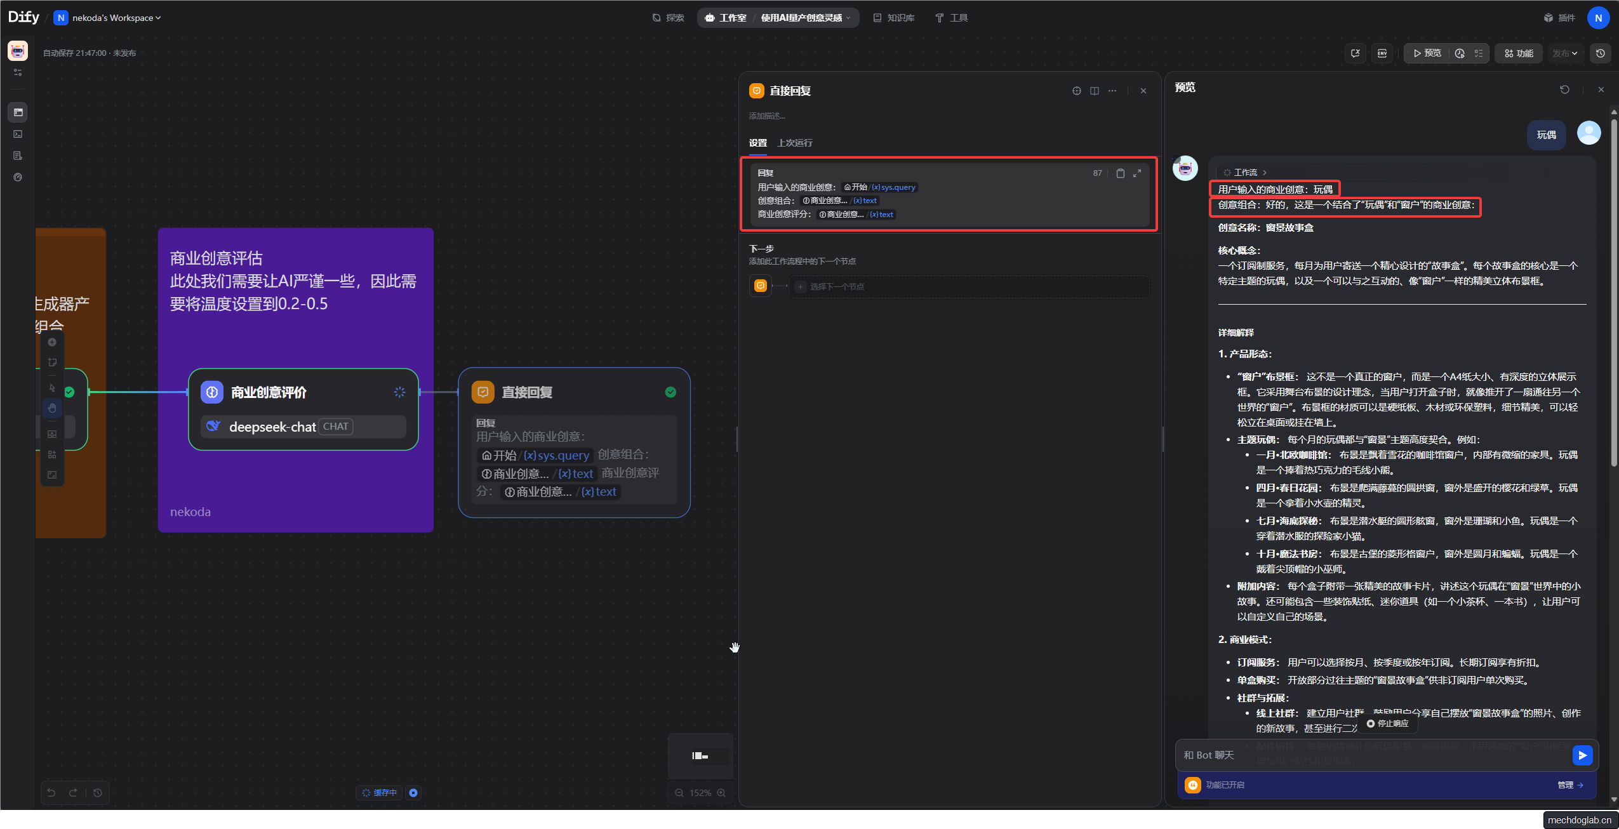Toggle the panel layout icon in 直接回复 header
The height and width of the screenshot is (829, 1619).
point(1095,91)
